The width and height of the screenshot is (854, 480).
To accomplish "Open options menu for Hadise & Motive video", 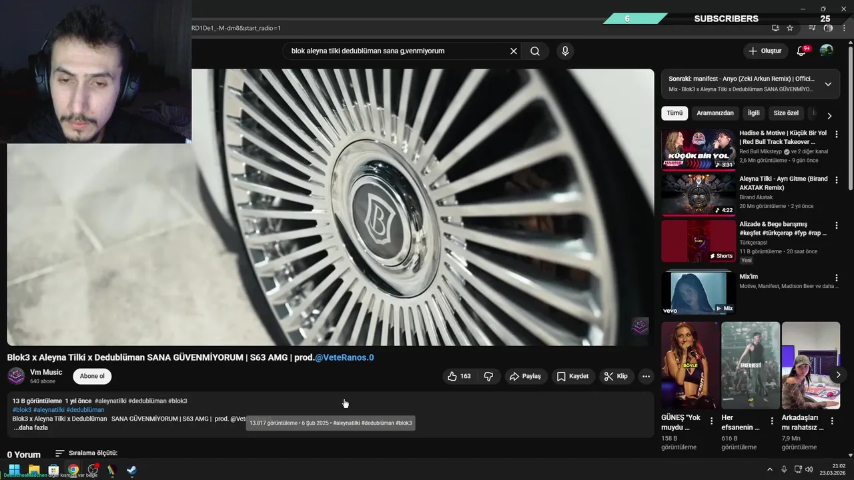I will point(837,134).
